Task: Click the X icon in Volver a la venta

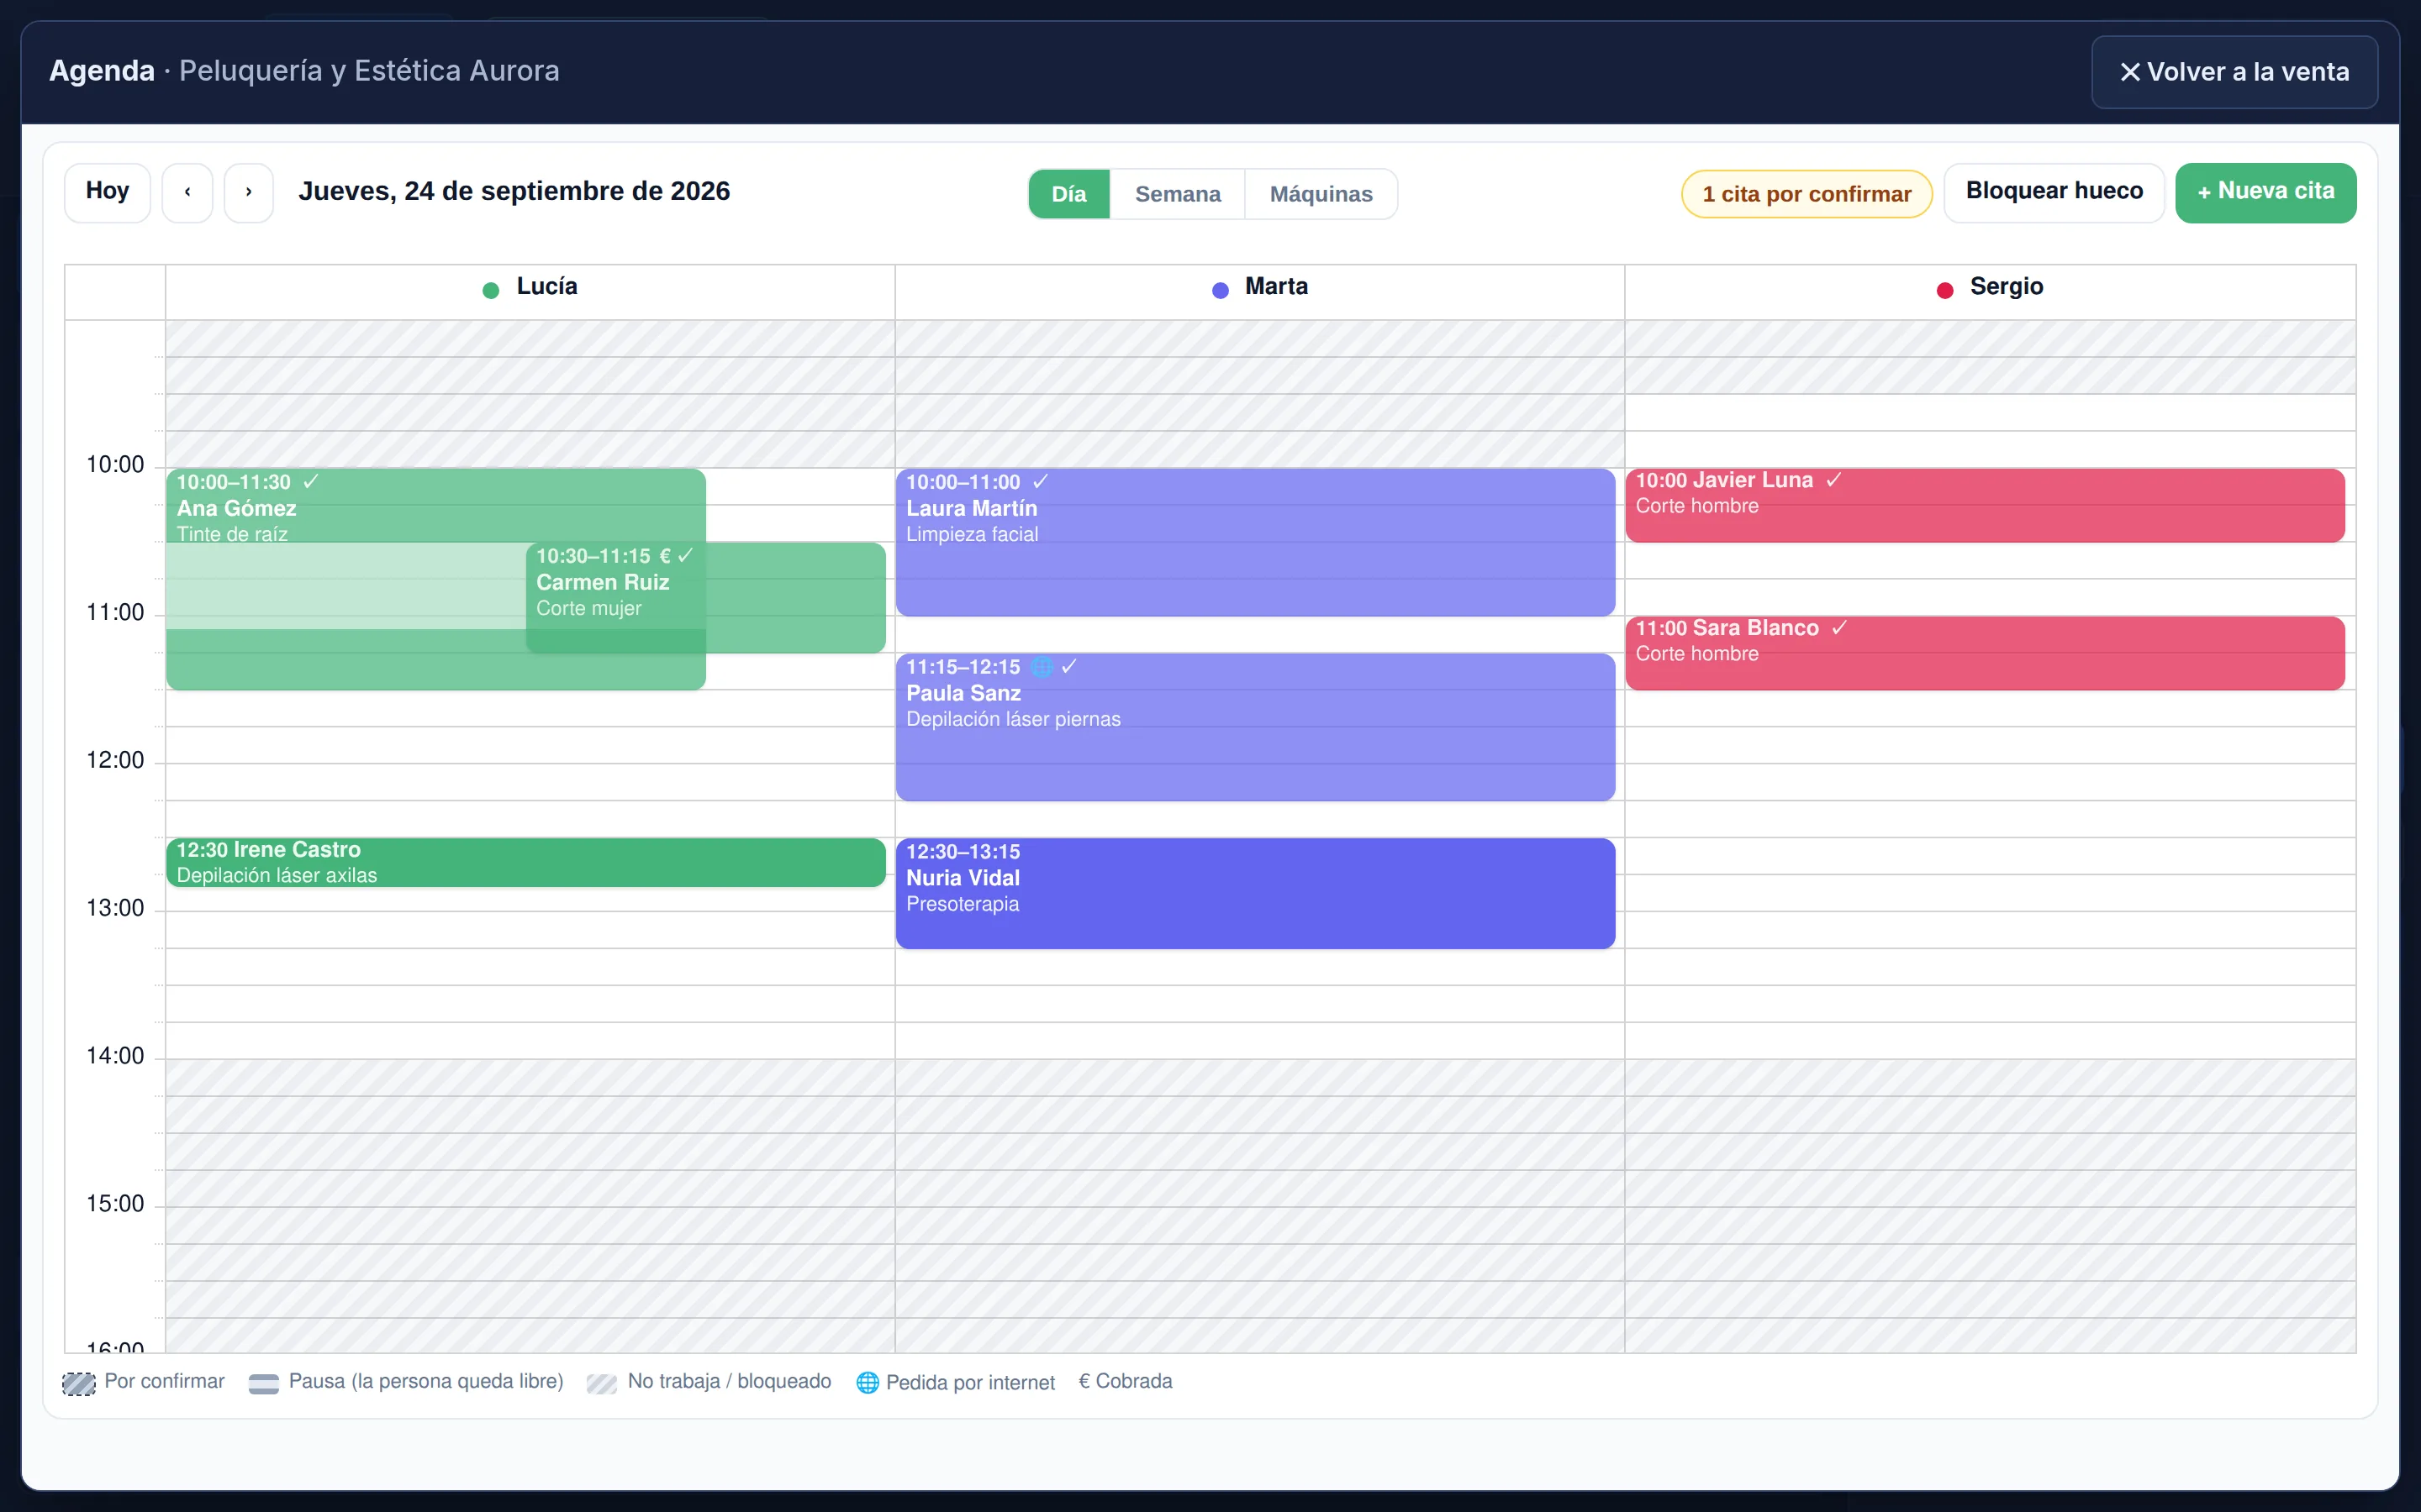Action: point(2130,72)
